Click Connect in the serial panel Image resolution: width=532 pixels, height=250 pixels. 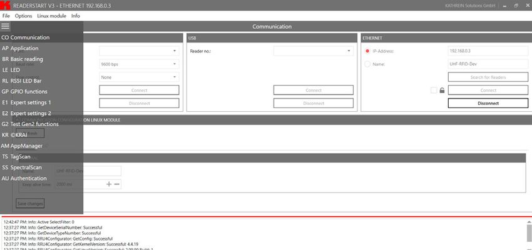[139, 90]
